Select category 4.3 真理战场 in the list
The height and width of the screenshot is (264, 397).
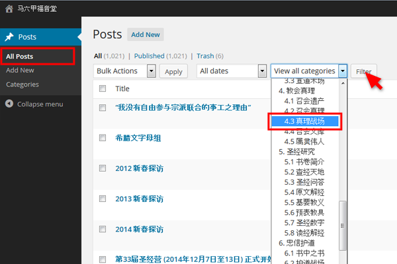[x=305, y=121]
